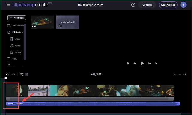Select the 4:24 video thumbnail in library
192x115 pixels.
pyautogui.click(x=42, y=22)
